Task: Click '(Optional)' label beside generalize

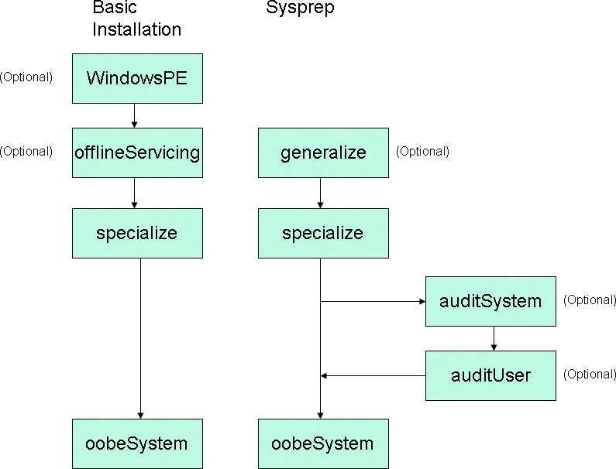Action: [x=423, y=152]
